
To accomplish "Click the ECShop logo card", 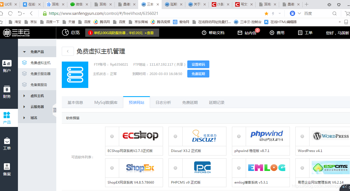I will [141, 136].
